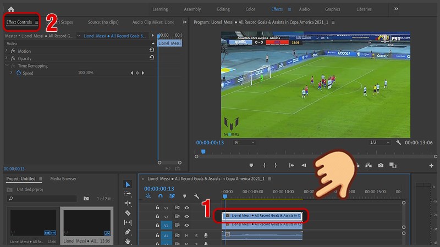Click the Extract button in Program Monitor

(x=368, y=165)
